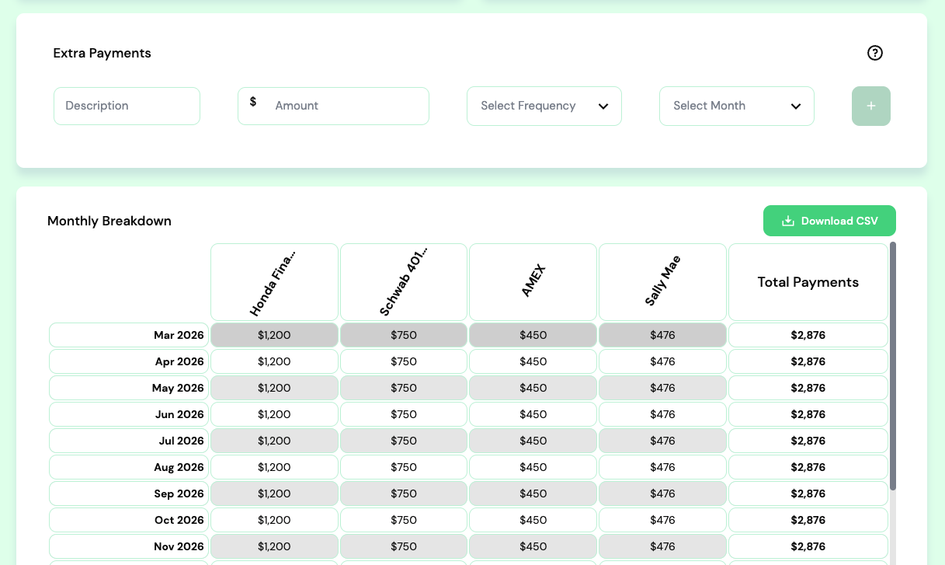Focus the Amount input field
945x565 pixels.
point(333,106)
